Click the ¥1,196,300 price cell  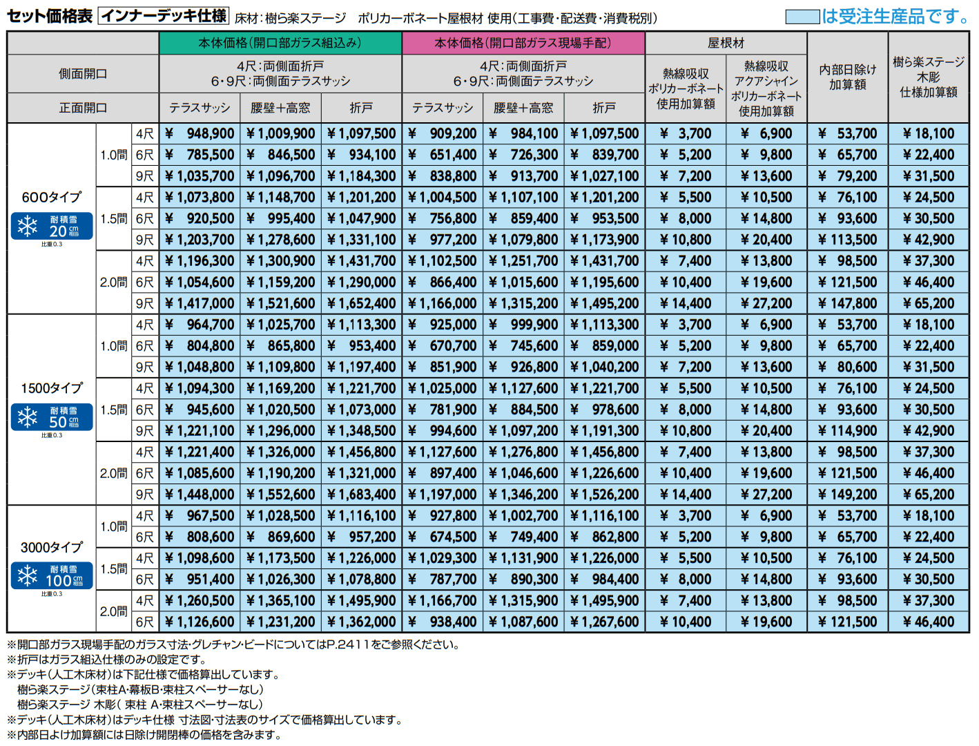[x=200, y=261]
